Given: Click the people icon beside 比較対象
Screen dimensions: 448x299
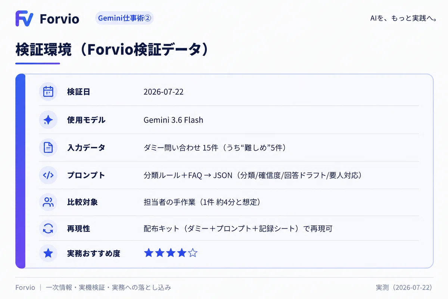Looking at the screenshot, I should coord(48,202).
